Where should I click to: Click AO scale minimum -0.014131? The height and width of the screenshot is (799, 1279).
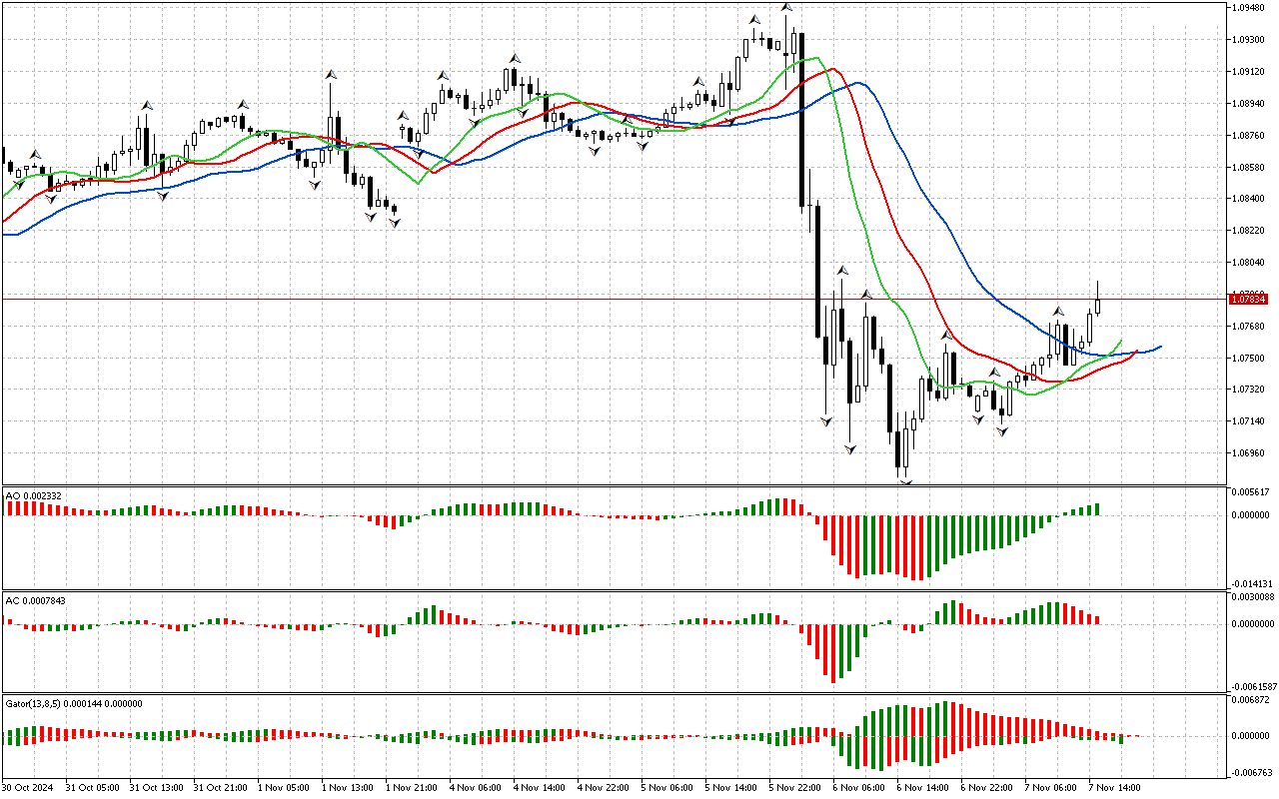1250,584
